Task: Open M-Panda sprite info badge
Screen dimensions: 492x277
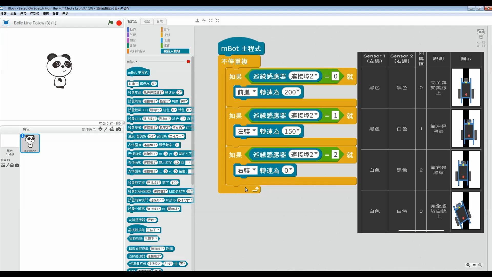Action: tap(23, 136)
